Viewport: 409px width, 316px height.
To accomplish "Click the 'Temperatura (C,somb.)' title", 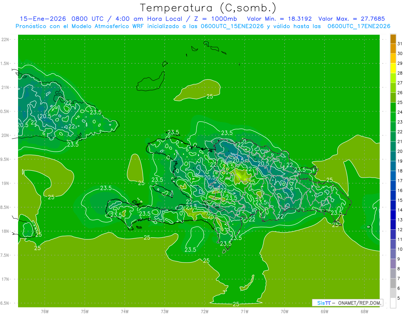I will click(208, 8).
